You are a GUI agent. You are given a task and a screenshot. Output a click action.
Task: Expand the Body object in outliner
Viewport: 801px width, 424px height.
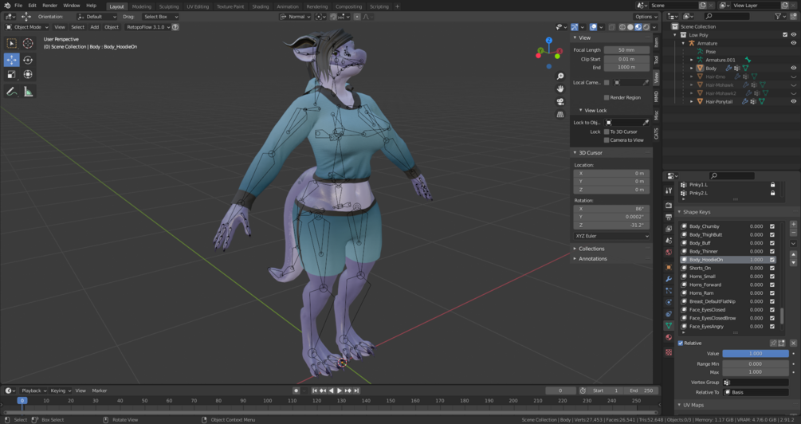click(x=692, y=68)
